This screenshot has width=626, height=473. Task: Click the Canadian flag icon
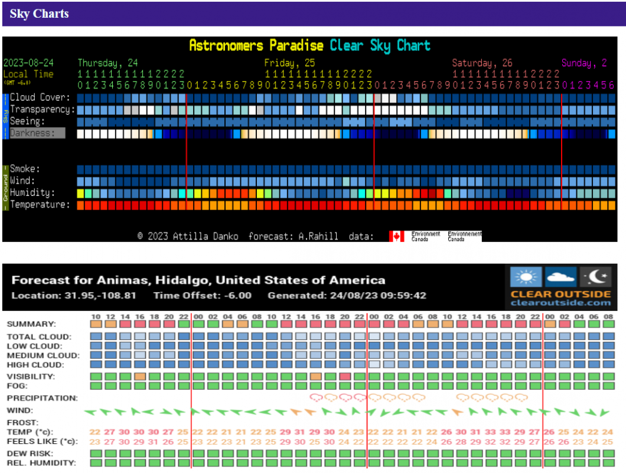(x=397, y=236)
